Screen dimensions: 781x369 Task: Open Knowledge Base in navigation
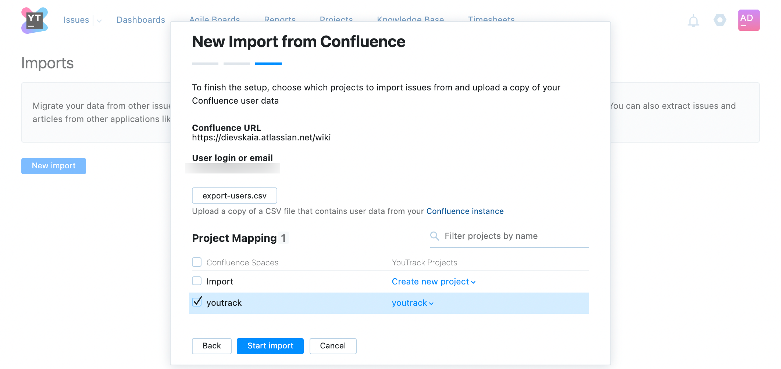coord(410,19)
